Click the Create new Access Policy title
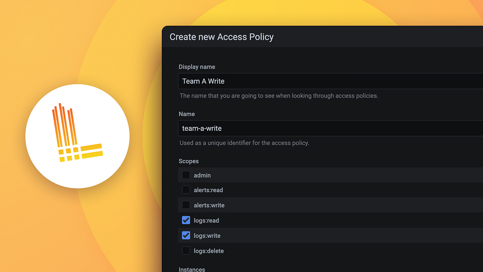 pos(222,37)
